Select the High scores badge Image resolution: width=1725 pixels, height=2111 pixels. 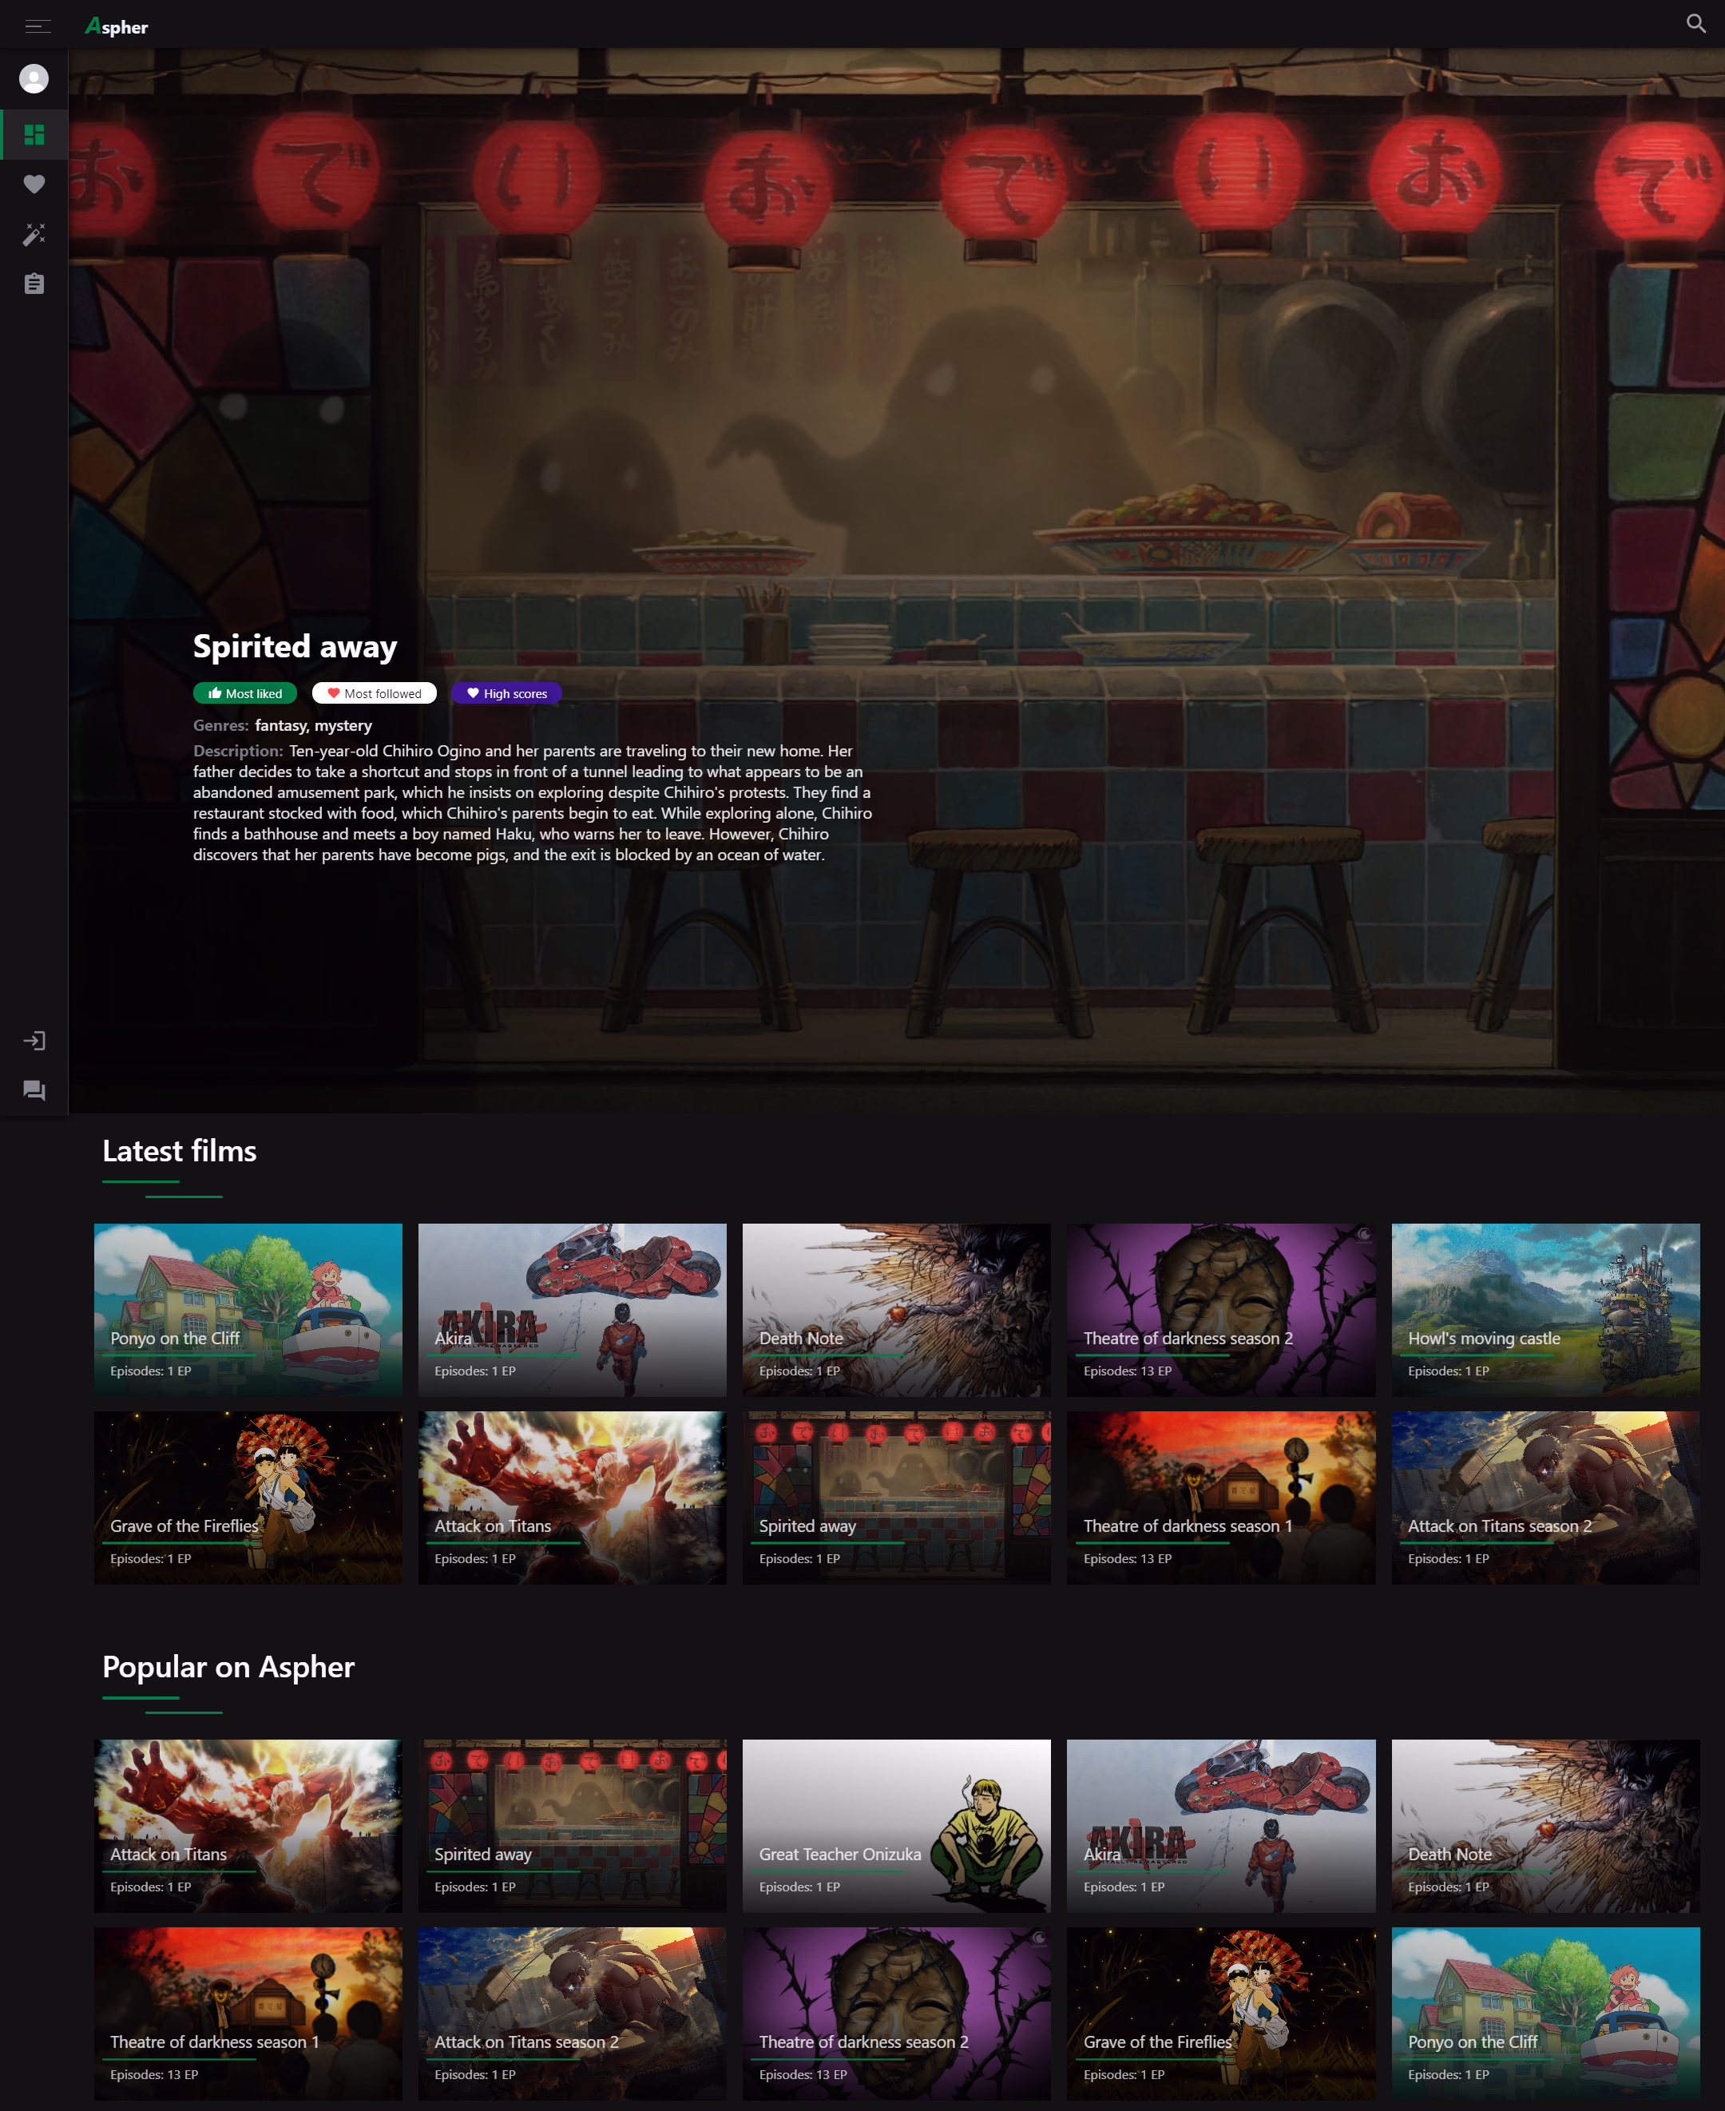click(x=507, y=694)
